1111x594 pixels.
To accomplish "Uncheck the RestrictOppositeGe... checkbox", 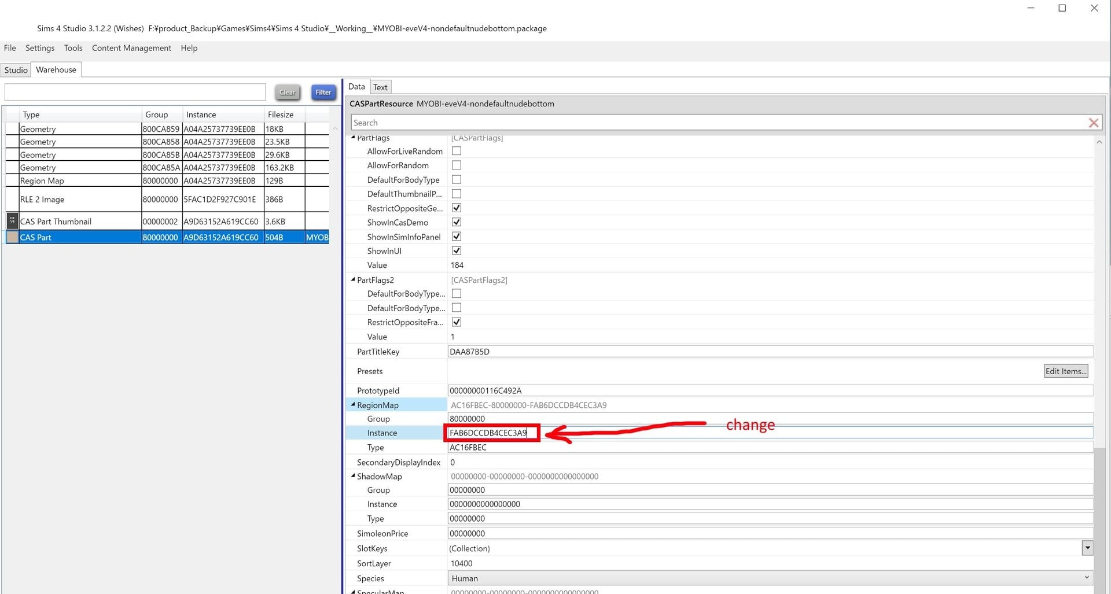I will point(457,208).
